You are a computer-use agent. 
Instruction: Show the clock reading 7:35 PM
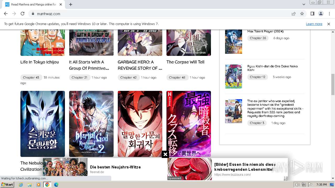point(321,185)
